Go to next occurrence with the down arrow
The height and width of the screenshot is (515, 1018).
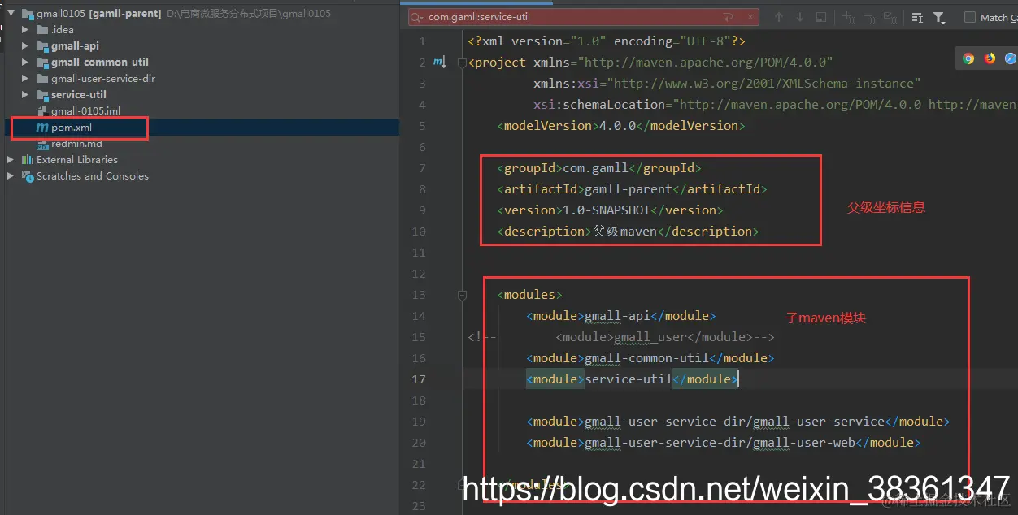[x=800, y=17]
